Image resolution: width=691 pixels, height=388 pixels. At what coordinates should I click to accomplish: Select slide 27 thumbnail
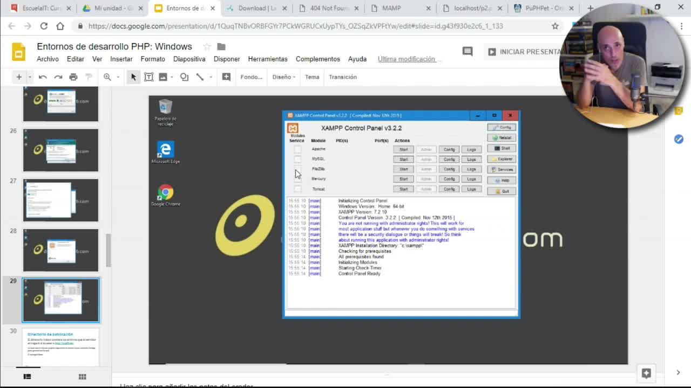click(x=60, y=200)
